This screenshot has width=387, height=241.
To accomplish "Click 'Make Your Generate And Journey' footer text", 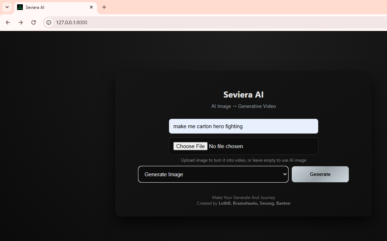I will pos(243,198).
